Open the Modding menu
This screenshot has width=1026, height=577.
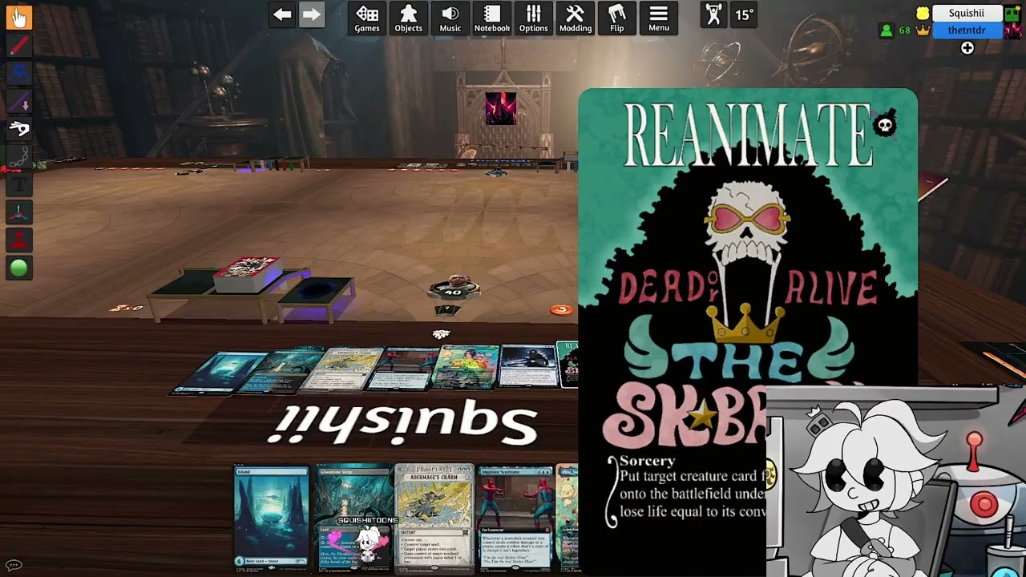pyautogui.click(x=575, y=18)
